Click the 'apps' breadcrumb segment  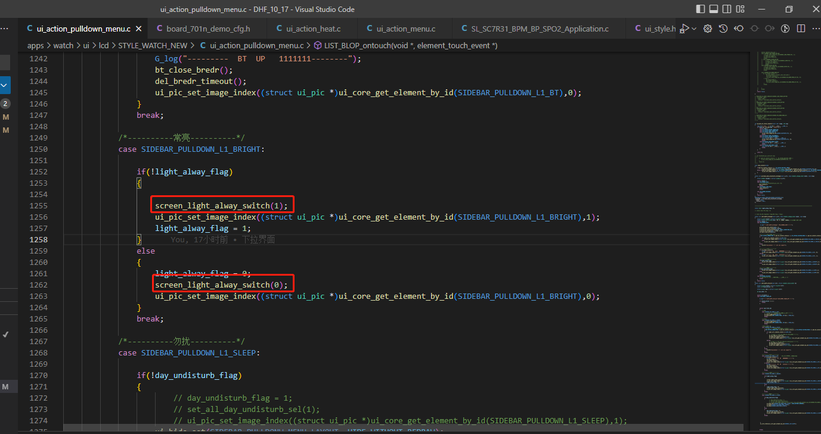coord(36,45)
